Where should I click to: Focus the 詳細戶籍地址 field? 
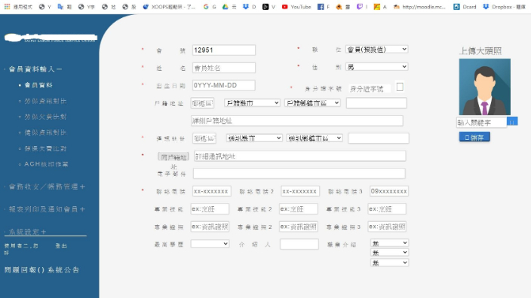tap(297, 120)
